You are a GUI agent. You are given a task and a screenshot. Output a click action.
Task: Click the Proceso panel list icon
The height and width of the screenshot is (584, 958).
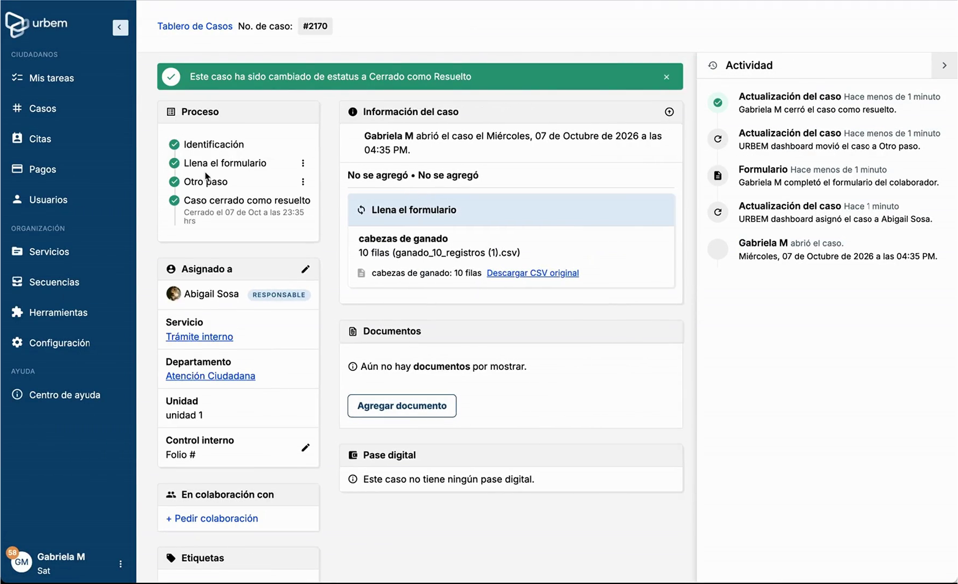tap(171, 112)
